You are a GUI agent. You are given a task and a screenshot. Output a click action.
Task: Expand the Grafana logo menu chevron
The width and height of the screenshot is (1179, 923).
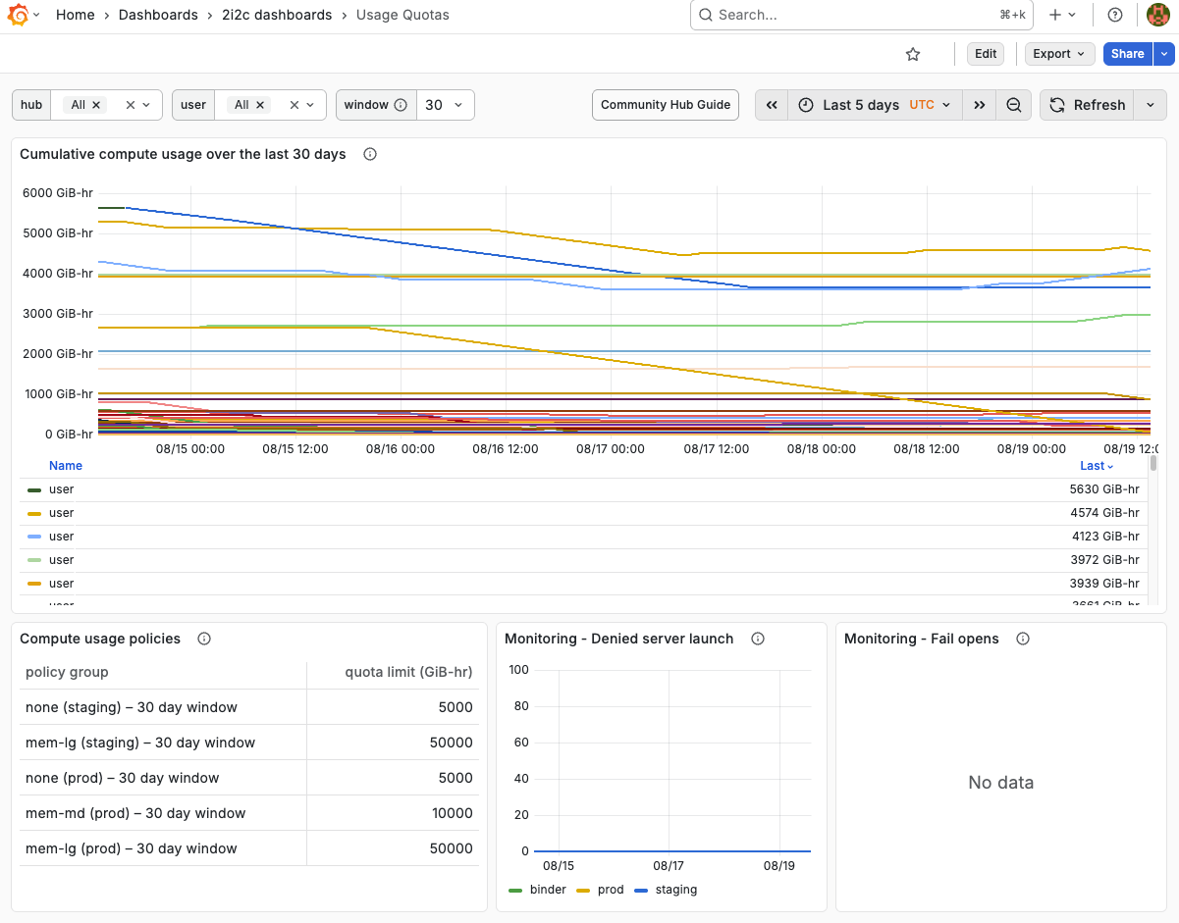point(36,15)
